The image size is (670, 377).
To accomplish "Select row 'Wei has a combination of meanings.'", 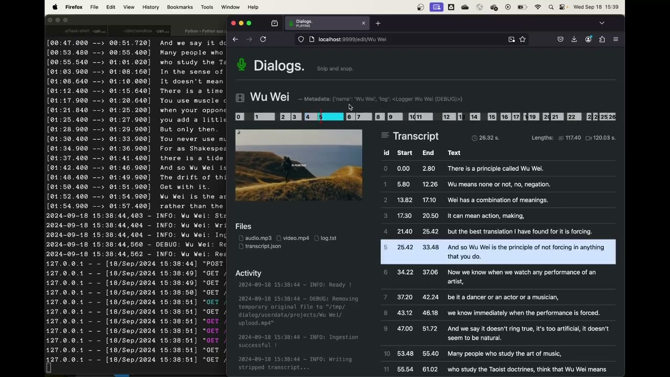I will [x=498, y=200].
